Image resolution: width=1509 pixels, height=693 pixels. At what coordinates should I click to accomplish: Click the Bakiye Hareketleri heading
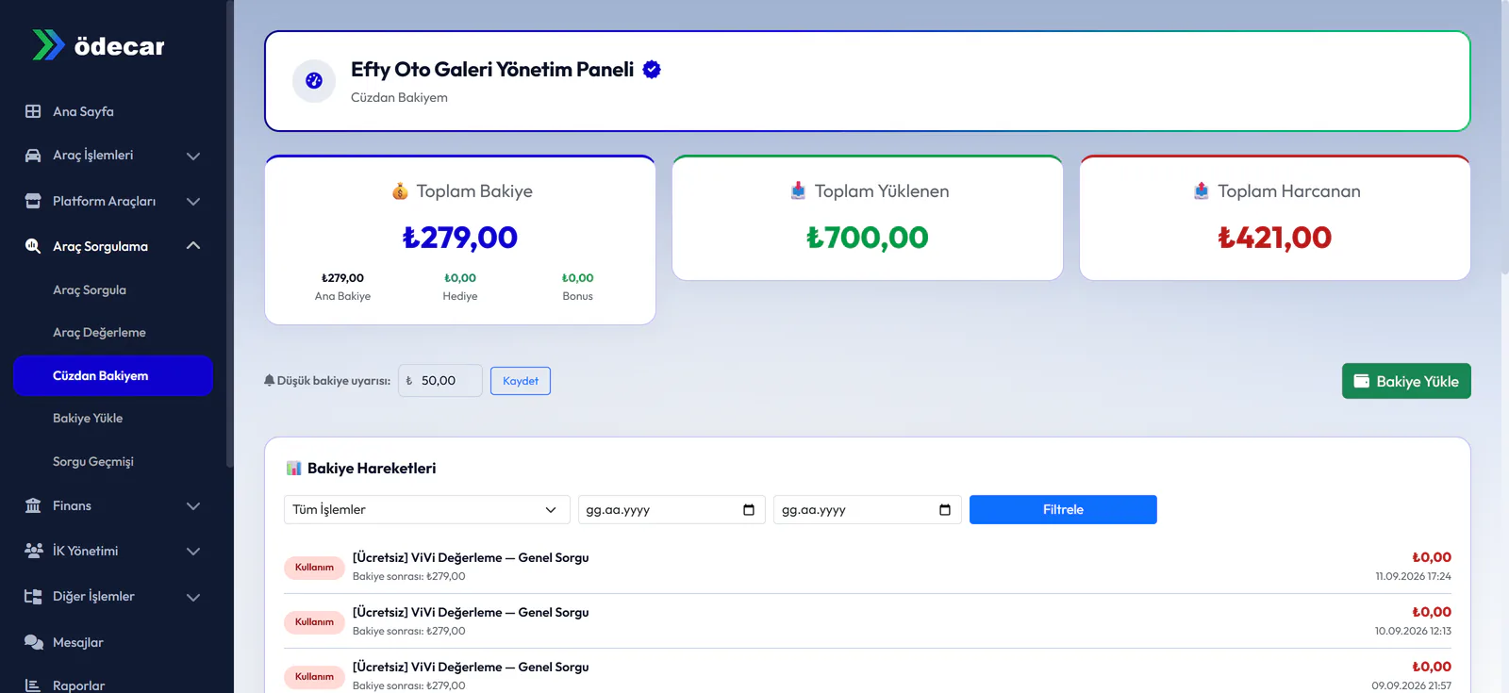coord(372,469)
